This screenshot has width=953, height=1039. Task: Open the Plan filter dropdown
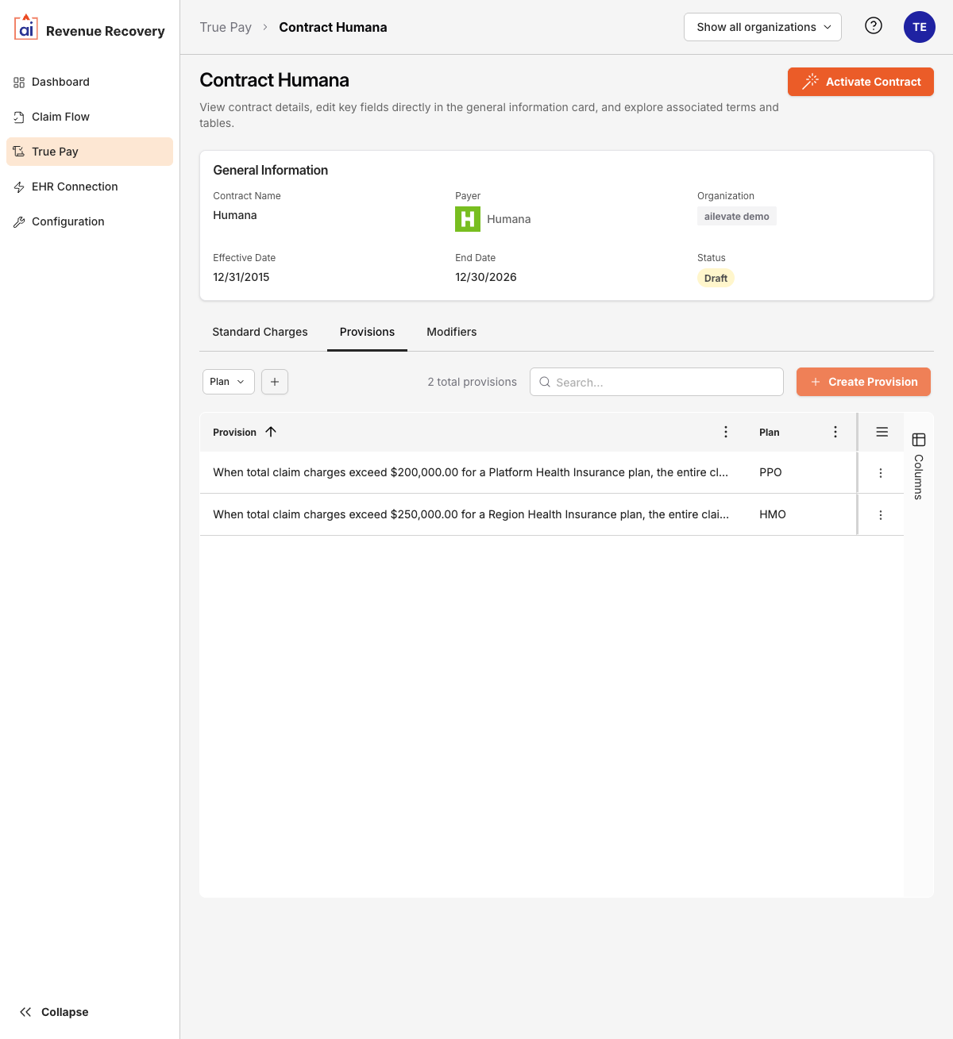point(228,382)
